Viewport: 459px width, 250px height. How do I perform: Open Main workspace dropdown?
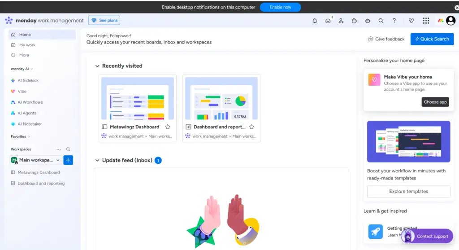pos(36,160)
